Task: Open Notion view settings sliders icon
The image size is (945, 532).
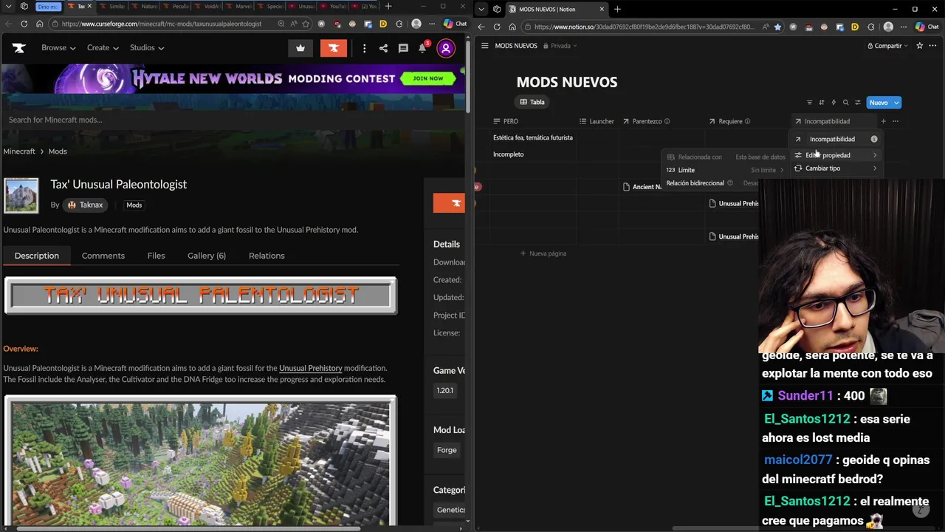Action: 858,103
